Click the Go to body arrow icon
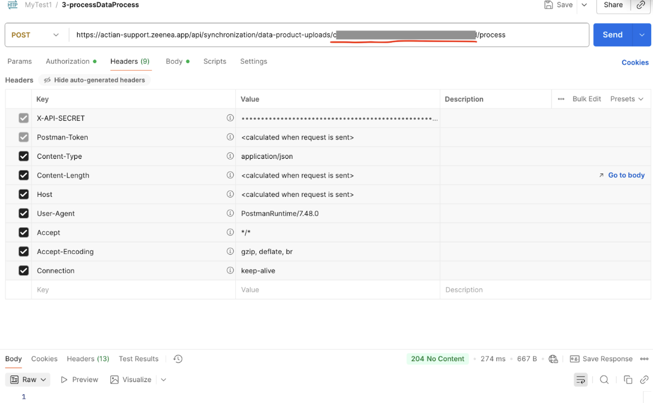653x403 pixels. coord(601,175)
